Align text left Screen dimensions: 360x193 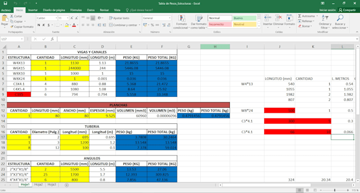pyautogui.click(x=83, y=25)
